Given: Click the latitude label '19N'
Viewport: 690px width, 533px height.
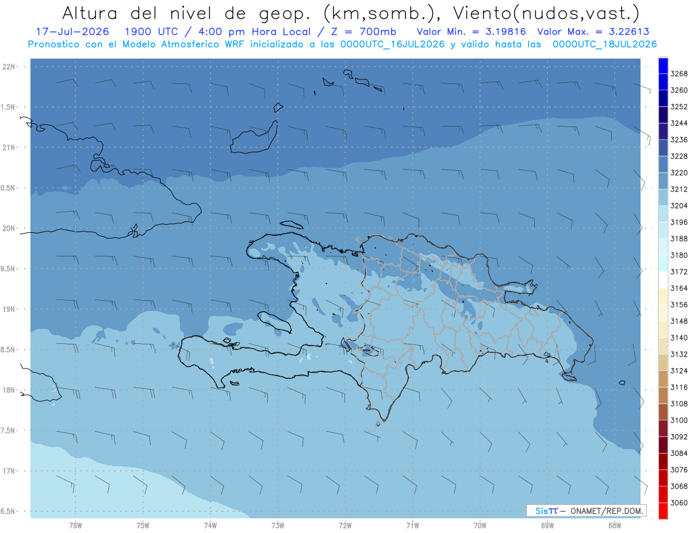Looking at the screenshot, I should coord(8,309).
